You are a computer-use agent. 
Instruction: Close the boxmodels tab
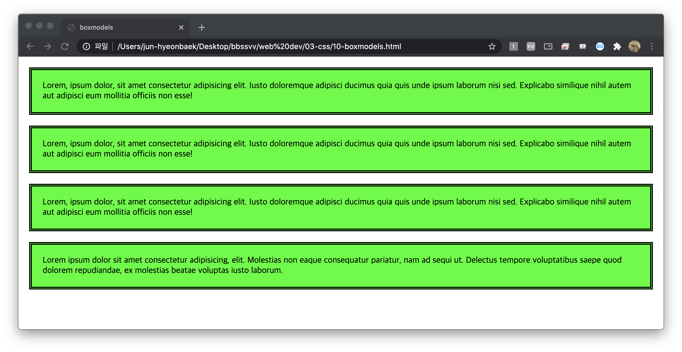tap(181, 27)
